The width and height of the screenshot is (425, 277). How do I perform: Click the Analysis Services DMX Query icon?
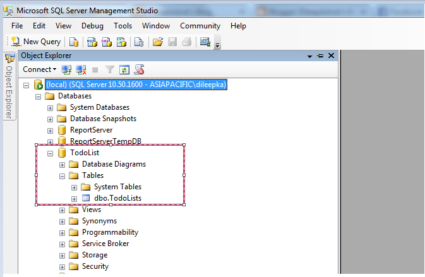107,42
